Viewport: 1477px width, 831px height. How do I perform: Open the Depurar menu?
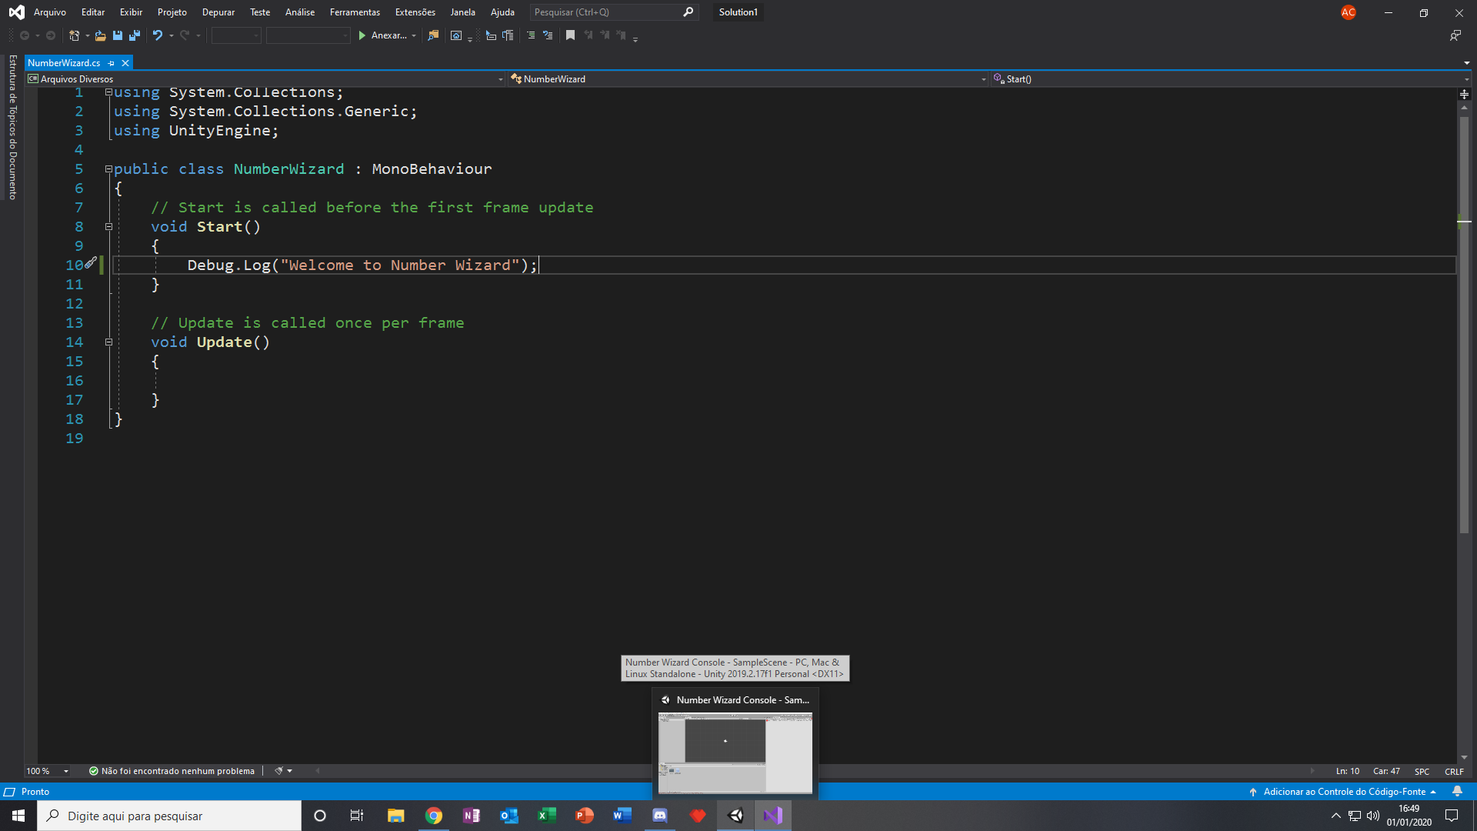click(218, 12)
